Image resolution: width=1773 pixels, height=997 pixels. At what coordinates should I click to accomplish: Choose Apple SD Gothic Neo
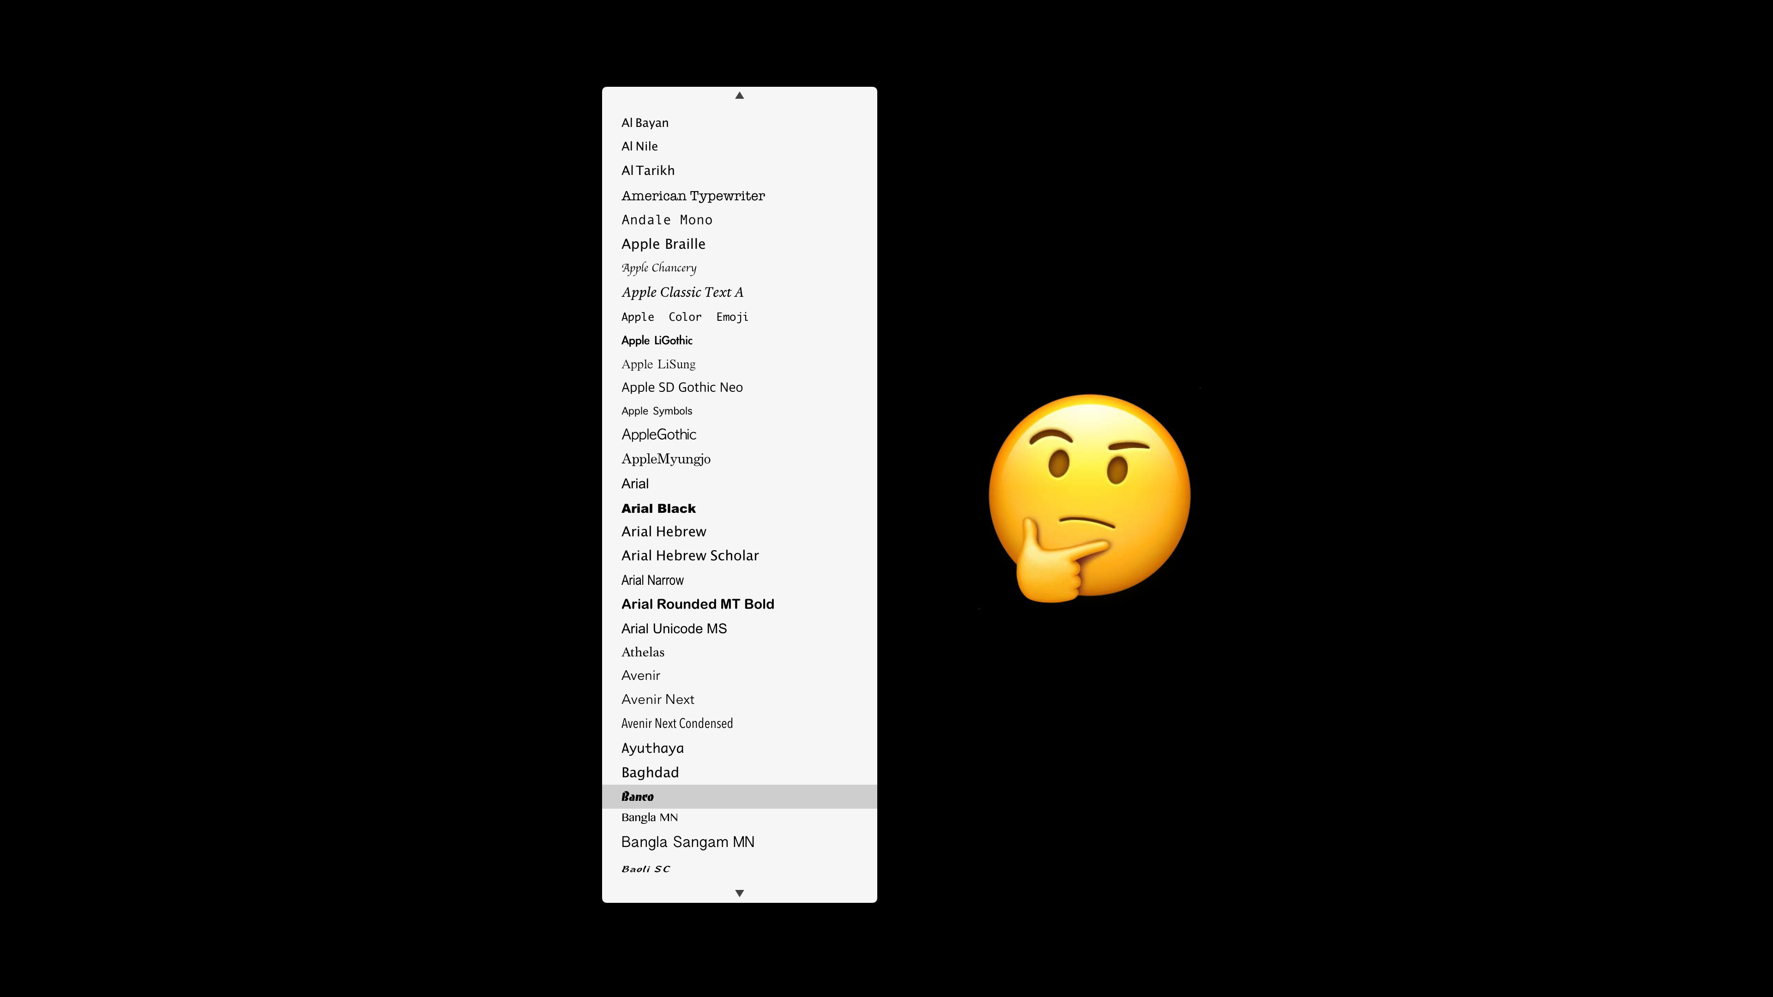(739, 387)
